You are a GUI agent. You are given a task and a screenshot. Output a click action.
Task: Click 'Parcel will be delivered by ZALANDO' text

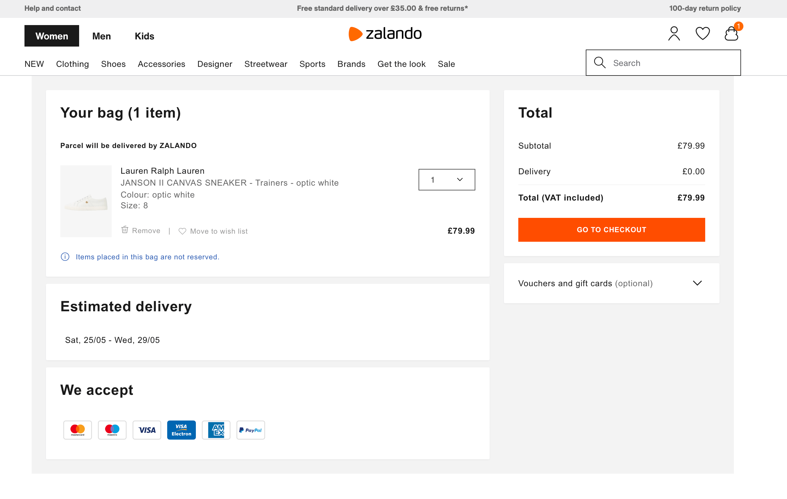pos(128,146)
